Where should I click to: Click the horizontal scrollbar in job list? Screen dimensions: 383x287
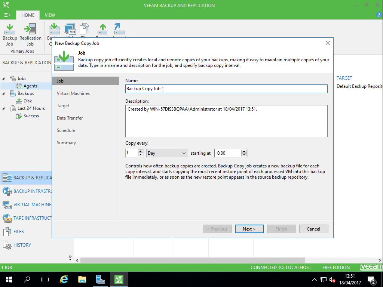click(193, 260)
